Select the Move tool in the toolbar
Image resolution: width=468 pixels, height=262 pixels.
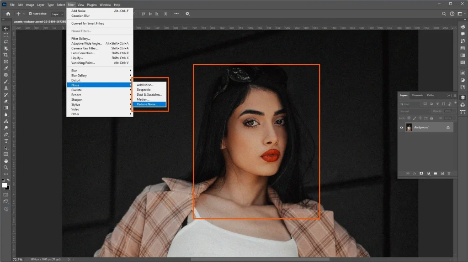[x=6, y=29]
